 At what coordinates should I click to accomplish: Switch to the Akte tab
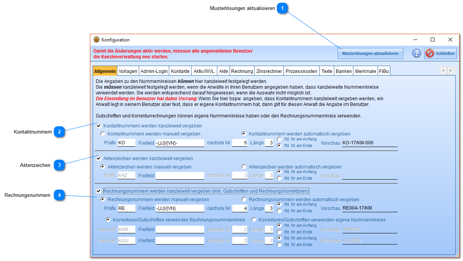click(x=223, y=71)
